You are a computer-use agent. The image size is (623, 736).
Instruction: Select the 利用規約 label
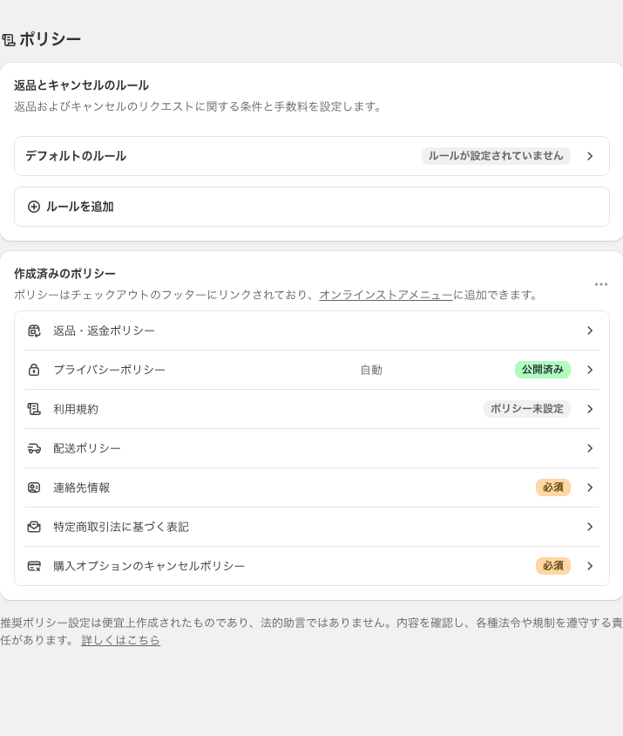pyautogui.click(x=76, y=409)
